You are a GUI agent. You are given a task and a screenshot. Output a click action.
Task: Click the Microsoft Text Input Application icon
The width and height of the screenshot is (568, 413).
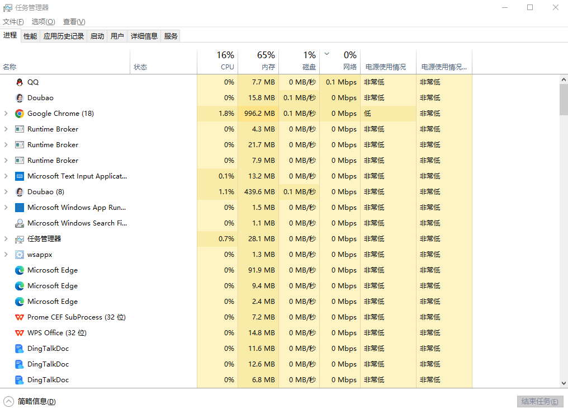(x=20, y=176)
